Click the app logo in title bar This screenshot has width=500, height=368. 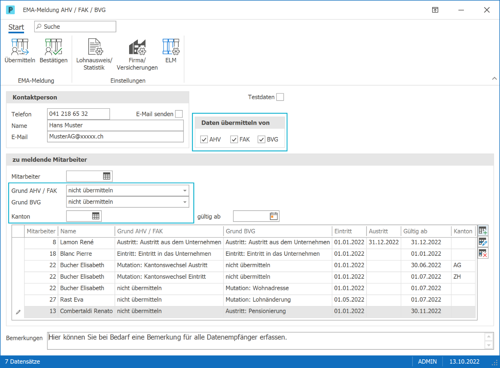[11, 10]
